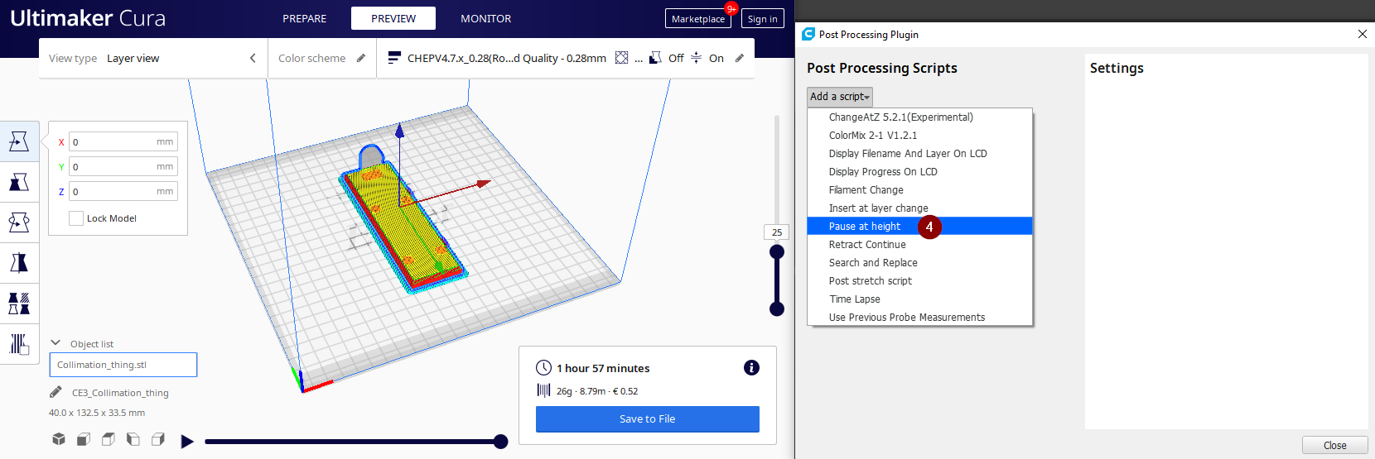Choose Insert at layer change script
The width and height of the screenshot is (1375, 459).
click(x=920, y=208)
